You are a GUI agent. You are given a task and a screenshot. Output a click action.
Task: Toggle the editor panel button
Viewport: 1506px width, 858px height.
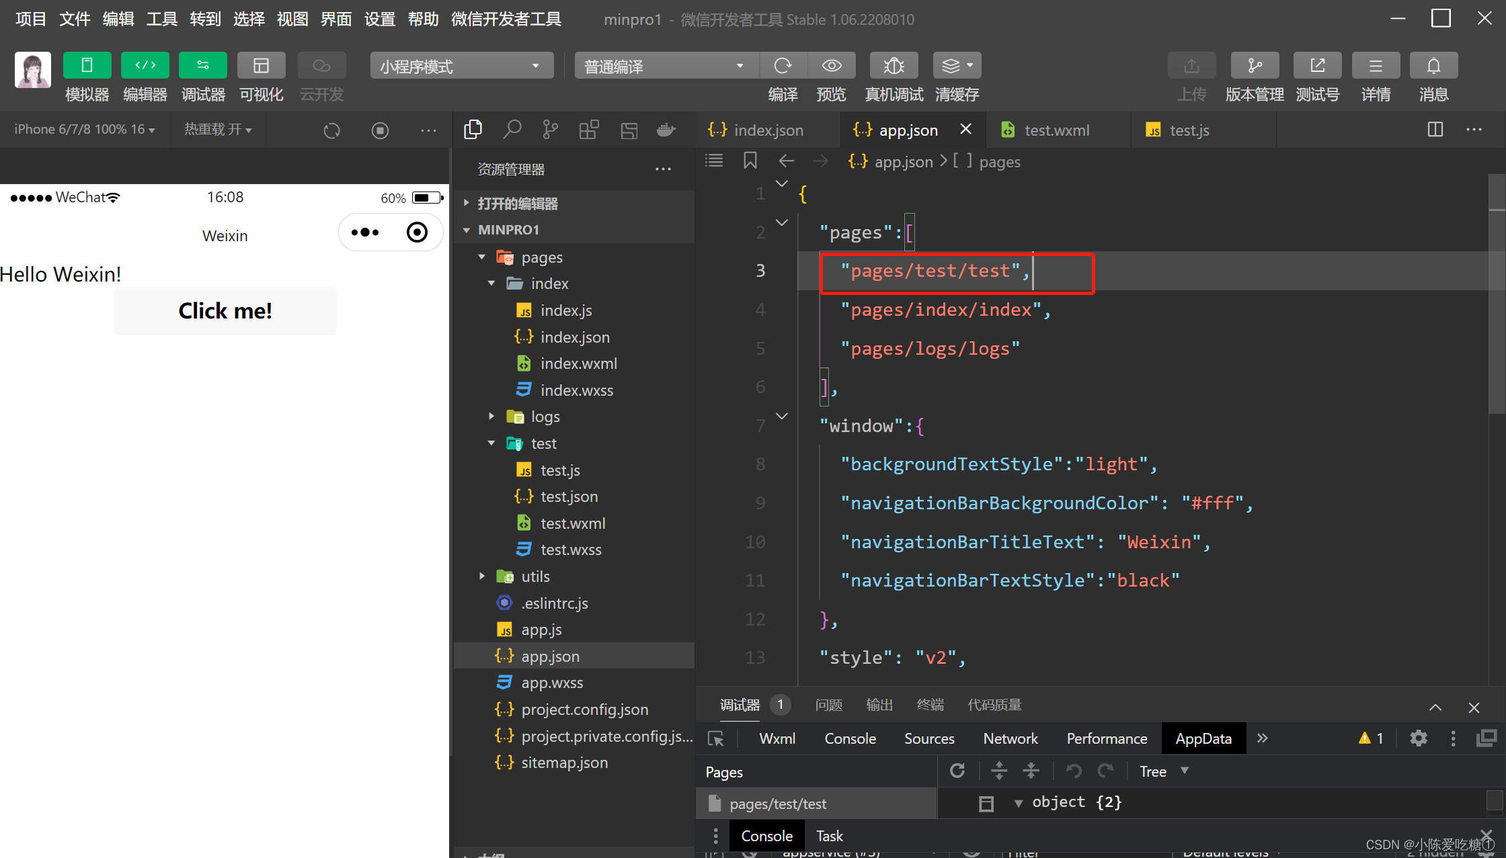pos(145,66)
